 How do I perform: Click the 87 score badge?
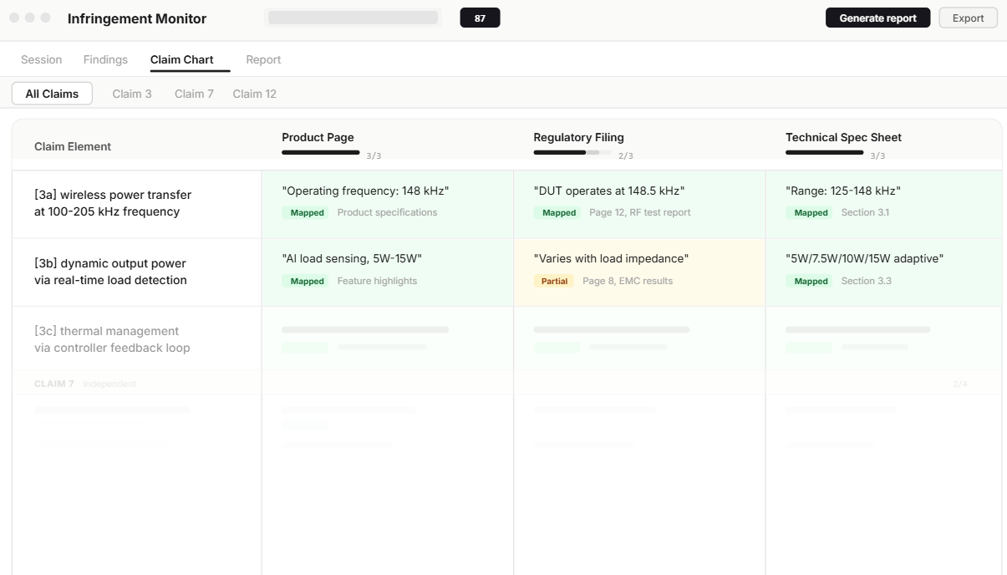click(x=480, y=18)
